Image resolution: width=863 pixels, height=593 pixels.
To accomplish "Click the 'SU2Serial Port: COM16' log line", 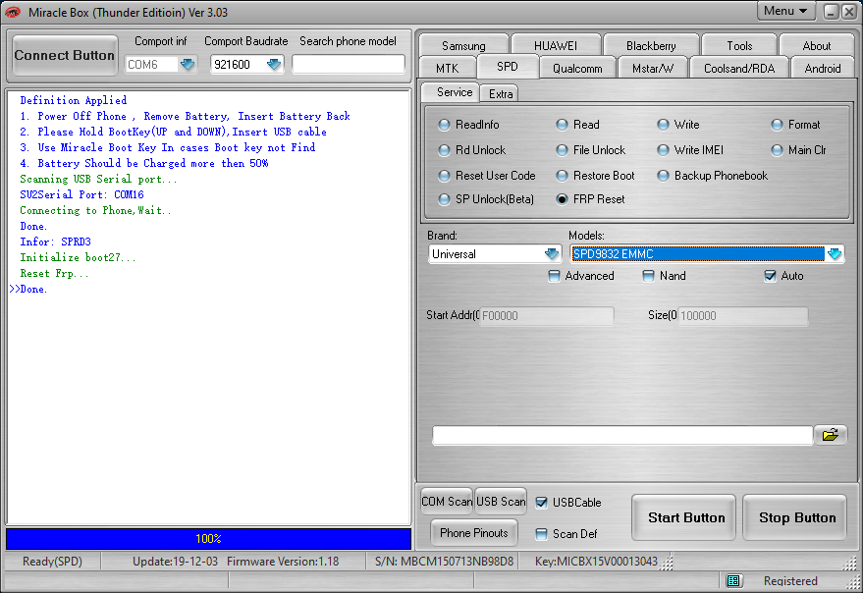I will click(x=81, y=194).
